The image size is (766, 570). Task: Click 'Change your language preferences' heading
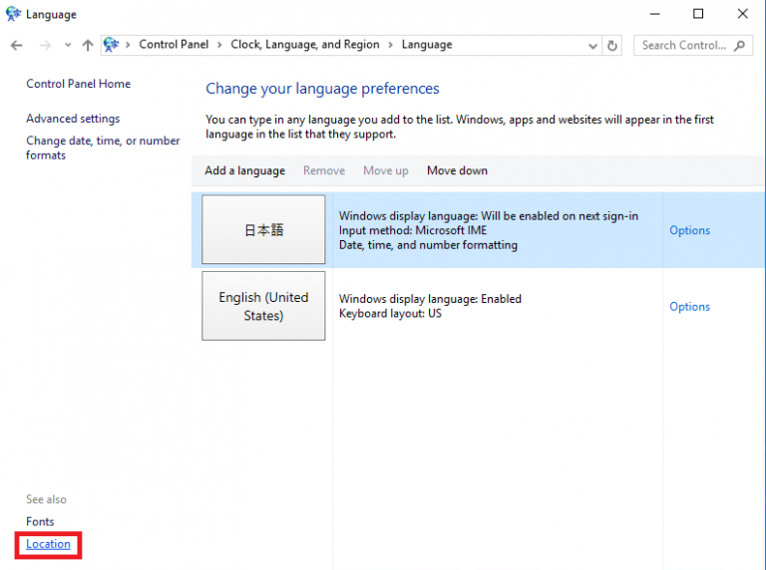[322, 89]
